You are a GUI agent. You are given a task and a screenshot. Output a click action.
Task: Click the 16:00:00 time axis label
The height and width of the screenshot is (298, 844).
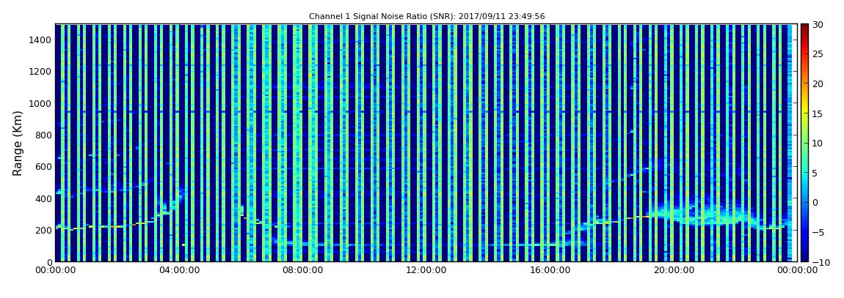549,271
